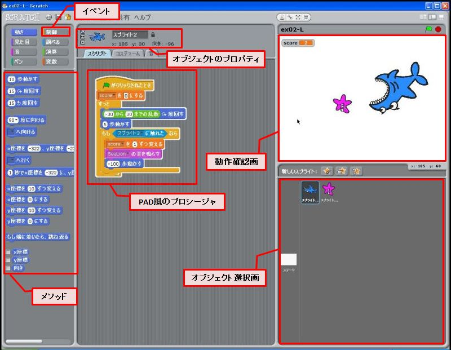The height and width of the screenshot is (350, 451).
Task: Select the 制御 block category
Action: 55,32
